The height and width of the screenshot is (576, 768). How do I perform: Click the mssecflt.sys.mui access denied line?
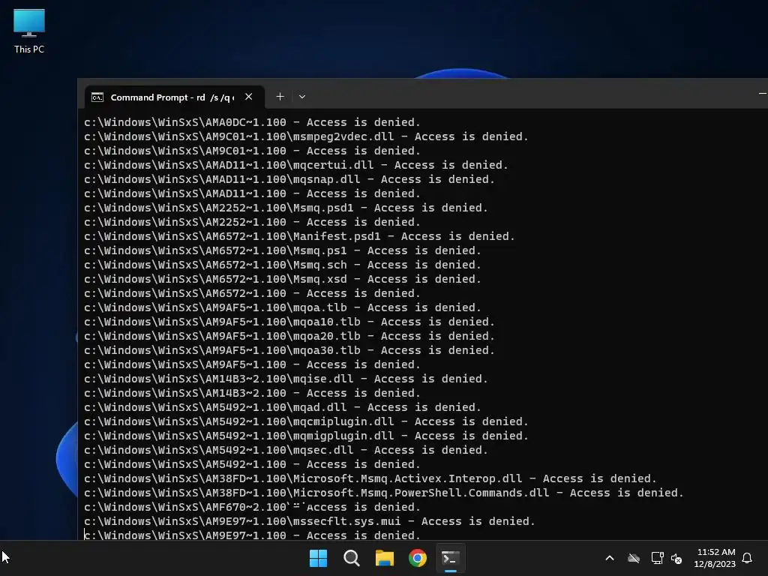coord(310,521)
